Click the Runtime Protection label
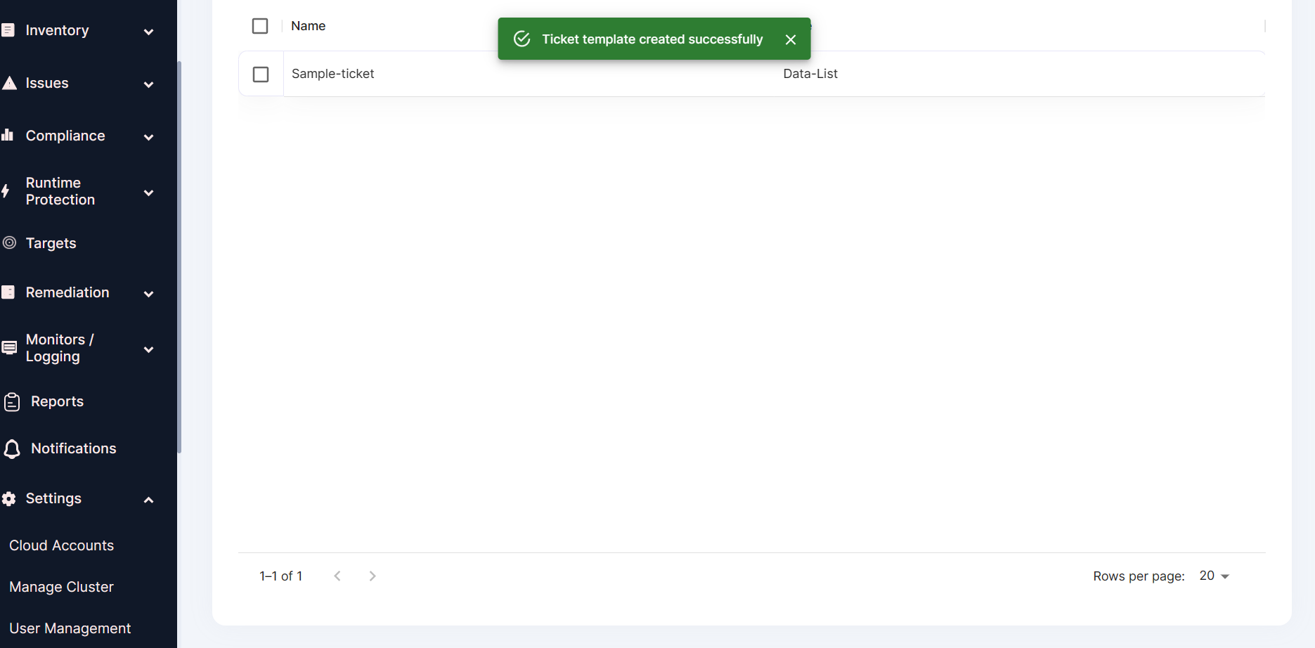This screenshot has height=648, width=1315. pos(60,191)
